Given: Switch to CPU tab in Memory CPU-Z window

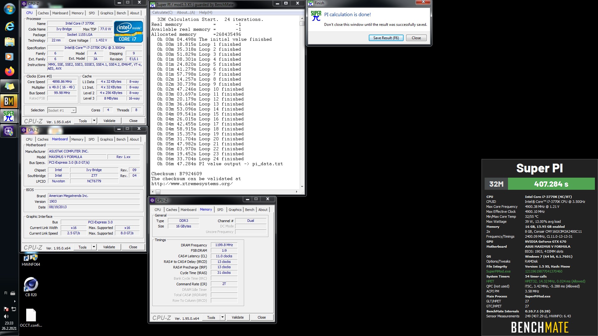Looking at the screenshot, I should pyautogui.click(x=158, y=210).
